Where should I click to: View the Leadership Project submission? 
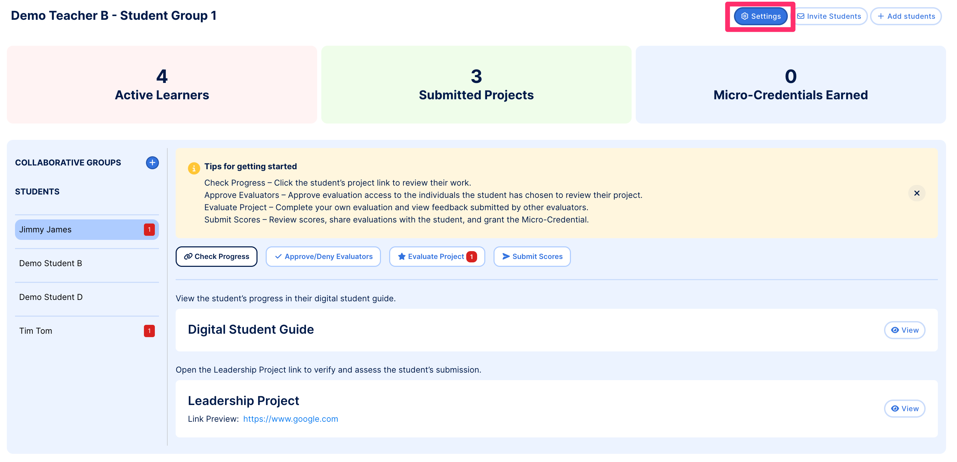(x=904, y=408)
